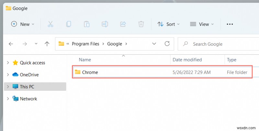
Task: Click the folder icon in address bar
Action: (61, 44)
